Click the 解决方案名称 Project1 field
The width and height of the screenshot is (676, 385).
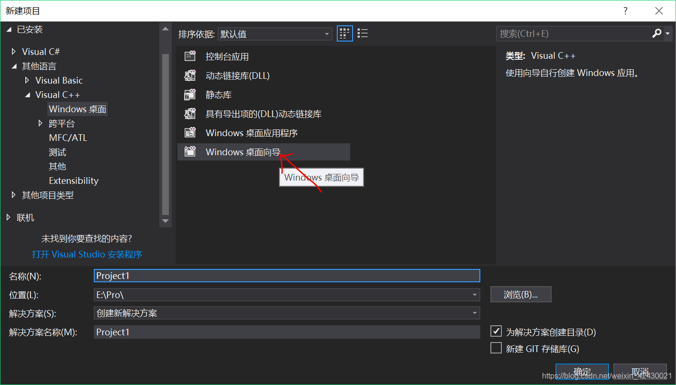coord(287,332)
